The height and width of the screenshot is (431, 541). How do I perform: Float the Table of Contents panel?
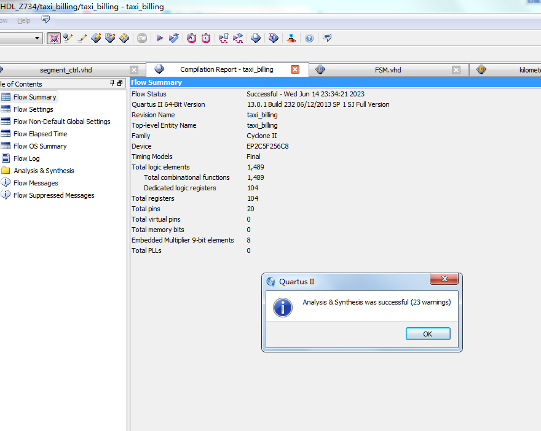click(x=120, y=83)
